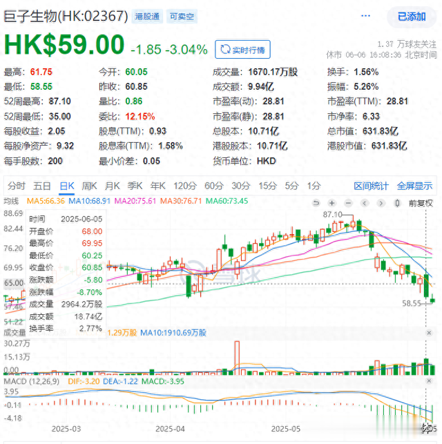442x444 pixels.
Task: Select the 年K chart tab
Action: click(158, 186)
